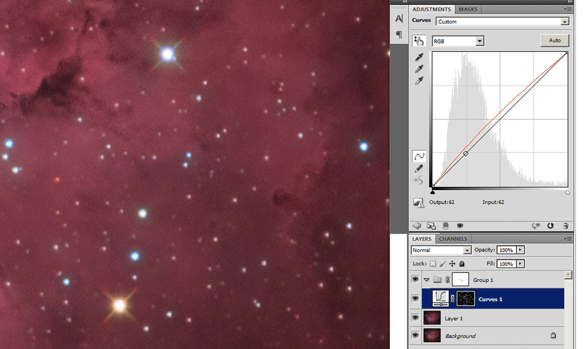This screenshot has width=585, height=349.
Task: Click the lock all padlock icon
Action: (462, 263)
